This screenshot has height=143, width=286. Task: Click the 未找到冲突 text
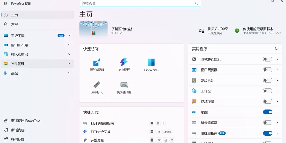tap(215, 33)
